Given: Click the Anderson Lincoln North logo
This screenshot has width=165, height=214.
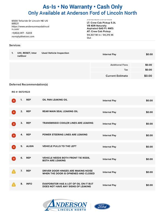Looking at the screenshot, I should tap(65, 205).
